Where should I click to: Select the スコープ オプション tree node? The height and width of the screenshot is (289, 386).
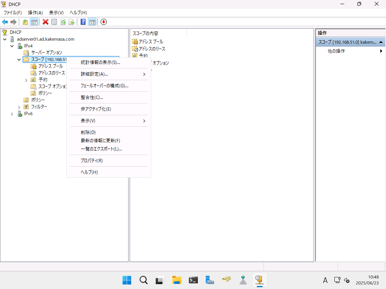pos(52,87)
